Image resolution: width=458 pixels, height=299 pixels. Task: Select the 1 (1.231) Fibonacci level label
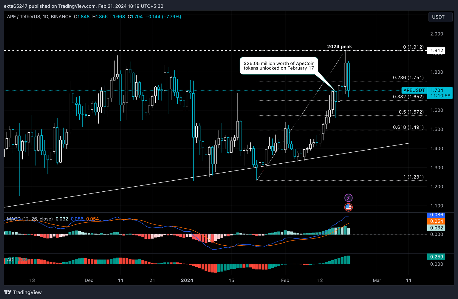coord(413,177)
